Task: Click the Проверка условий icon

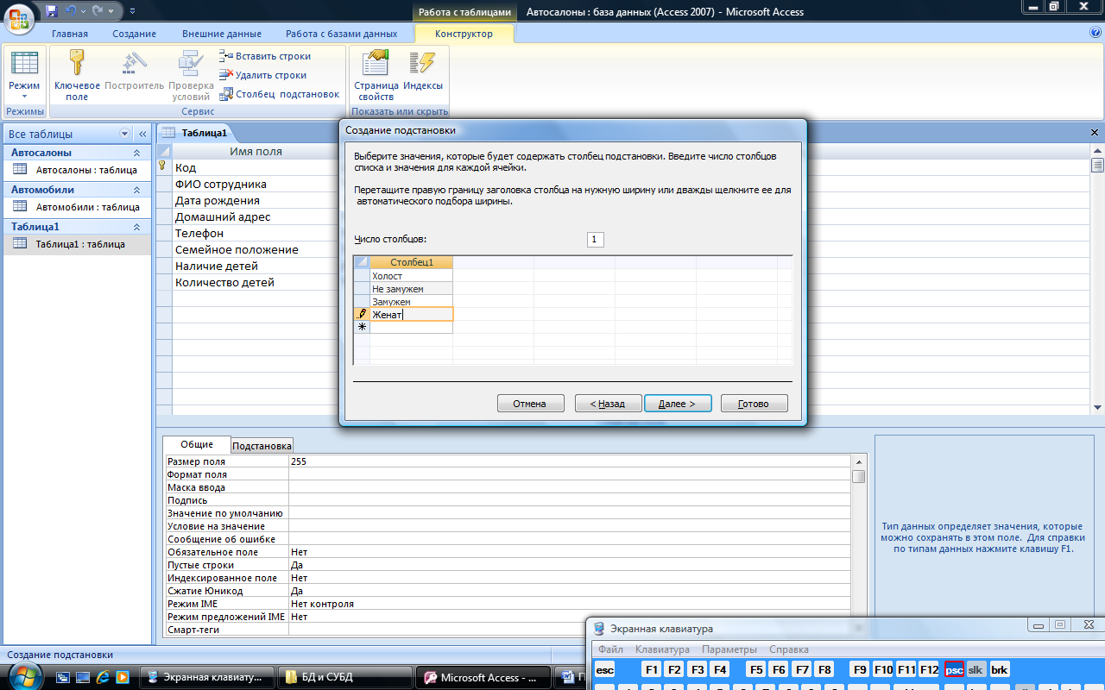Action: click(190, 64)
